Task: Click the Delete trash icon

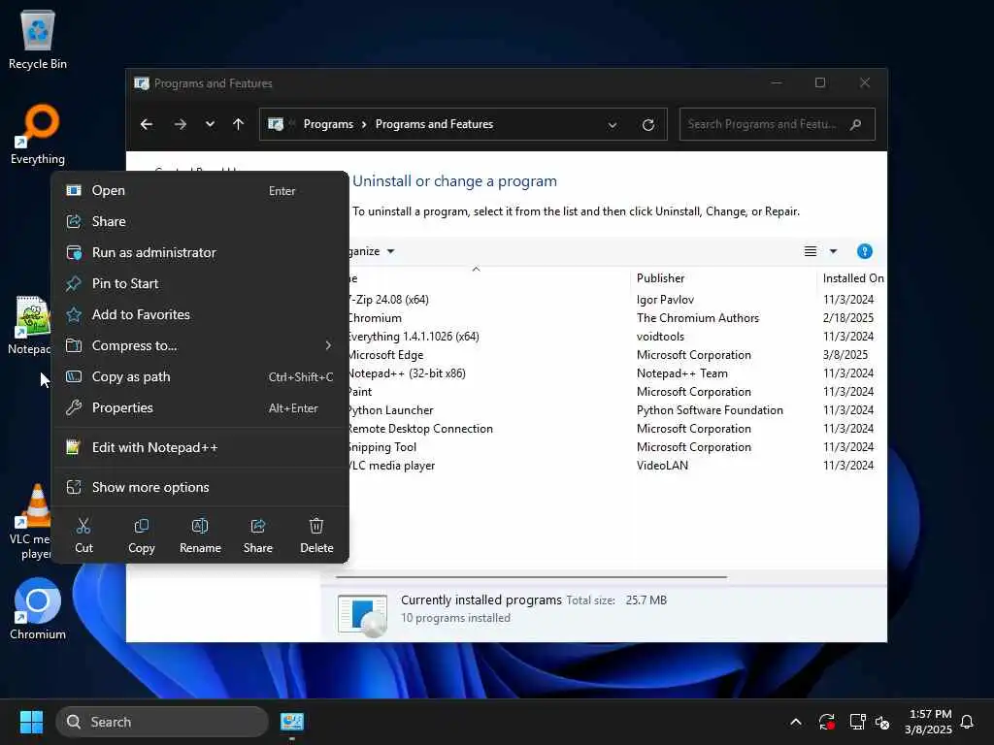Action: point(316,535)
